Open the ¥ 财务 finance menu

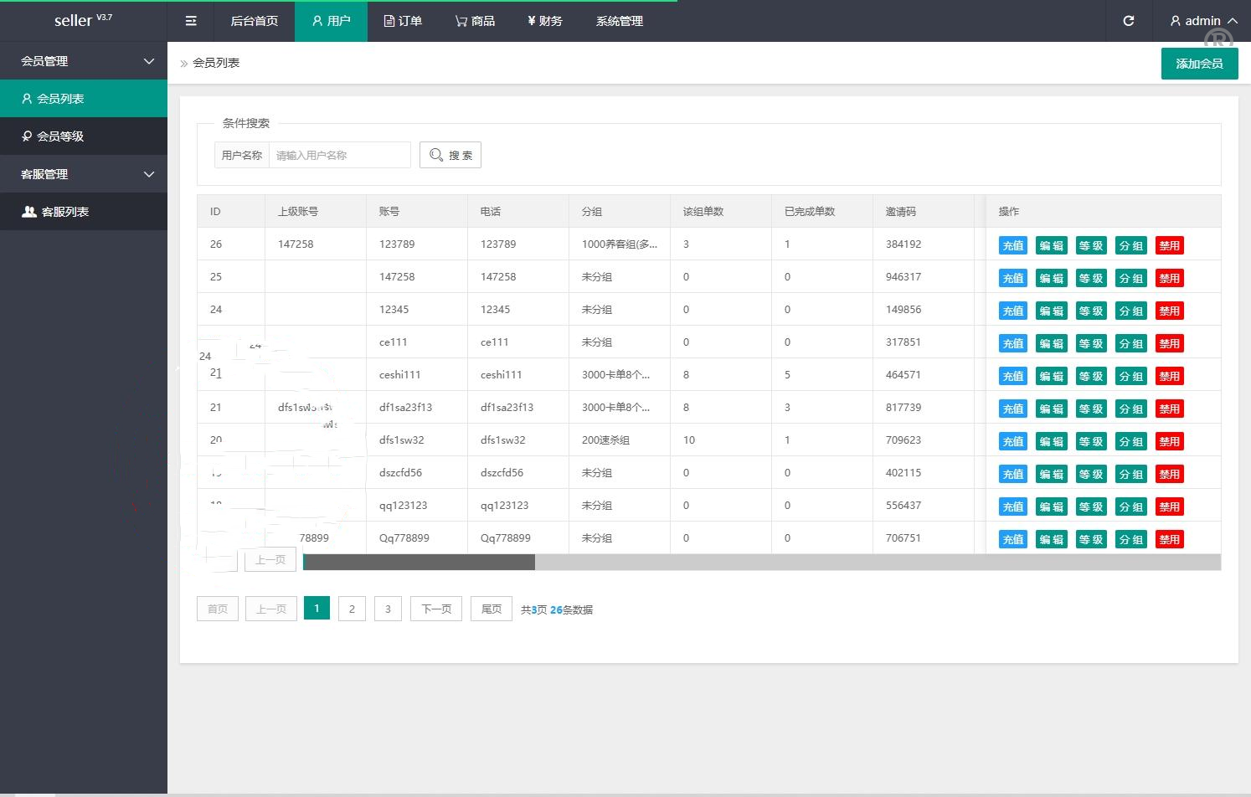(x=544, y=21)
